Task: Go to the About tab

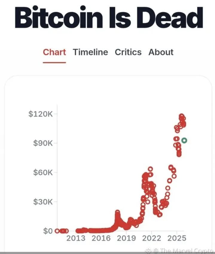Action: pos(161,52)
